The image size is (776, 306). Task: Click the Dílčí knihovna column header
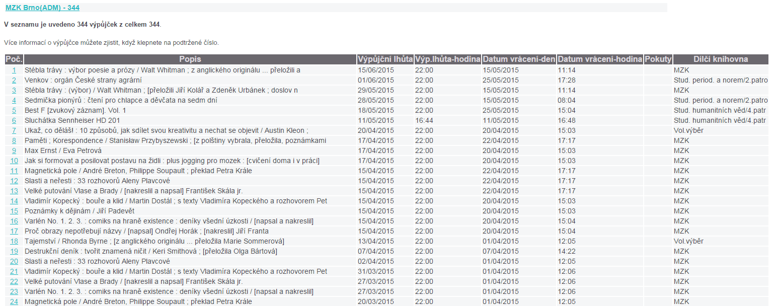(720, 59)
